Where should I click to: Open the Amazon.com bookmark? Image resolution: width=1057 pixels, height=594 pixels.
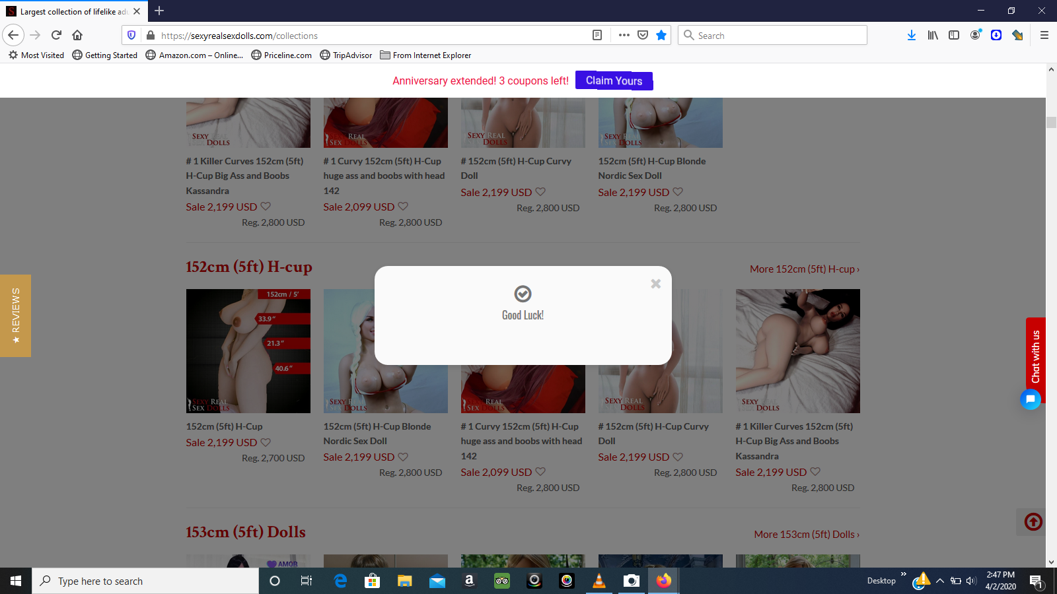pos(194,55)
